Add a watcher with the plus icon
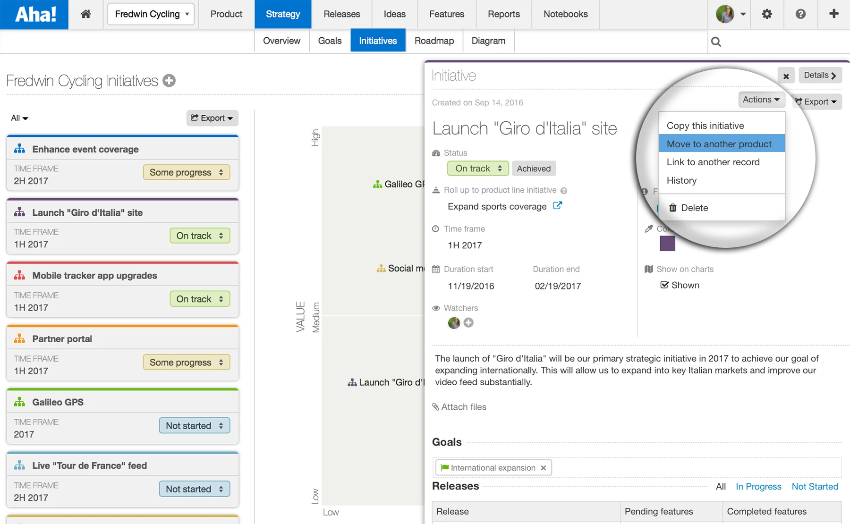Screen dimensions: 850x524 pyautogui.click(x=468, y=322)
